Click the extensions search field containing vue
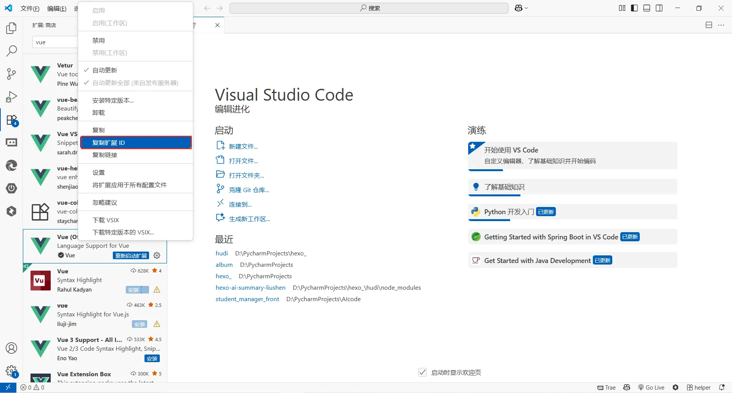Image resolution: width=732 pixels, height=393 pixels. point(56,42)
